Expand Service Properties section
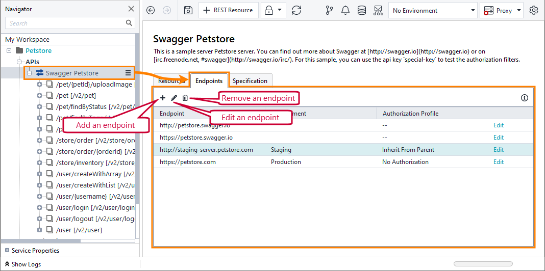 pos(7,250)
